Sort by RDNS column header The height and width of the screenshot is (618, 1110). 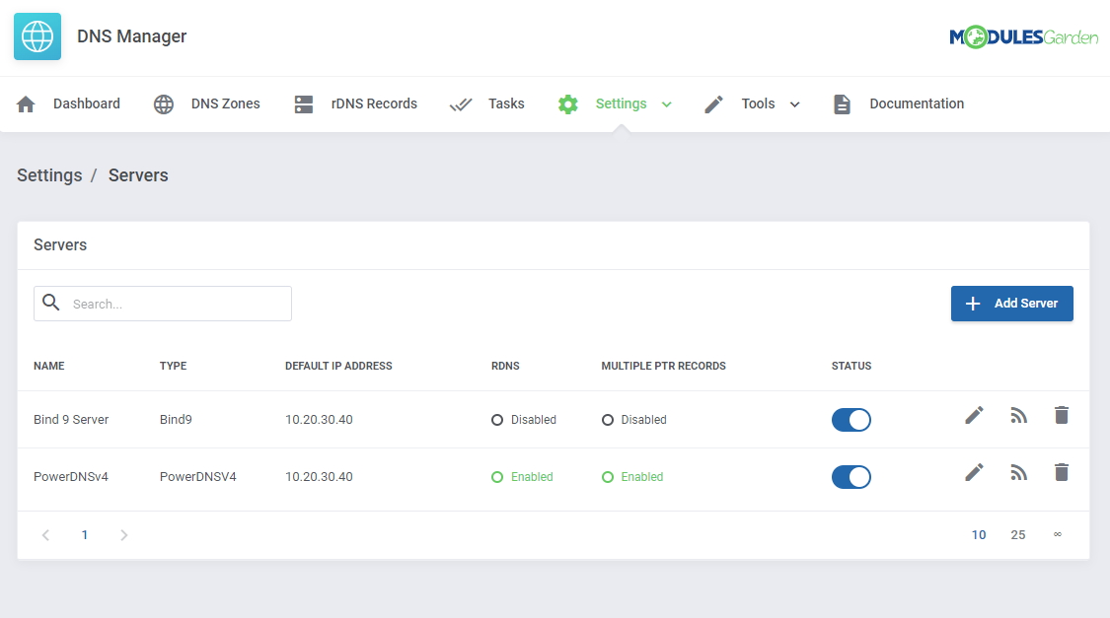(x=505, y=366)
